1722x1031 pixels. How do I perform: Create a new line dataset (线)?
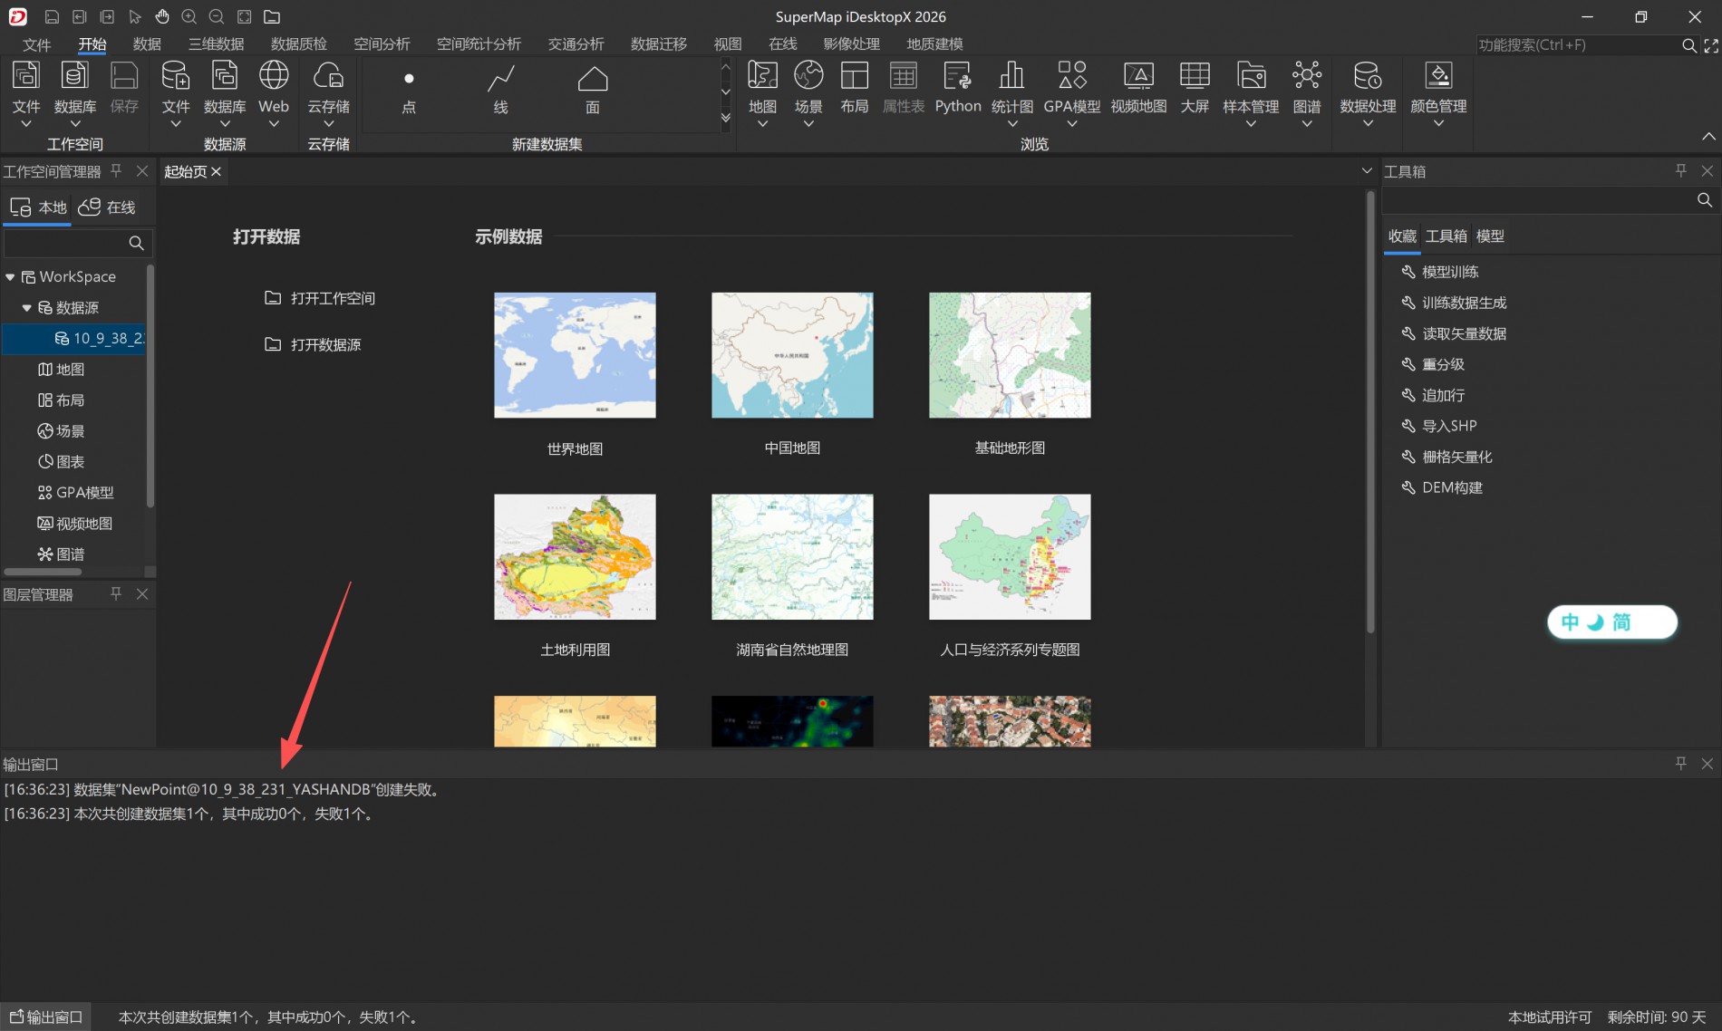500,90
